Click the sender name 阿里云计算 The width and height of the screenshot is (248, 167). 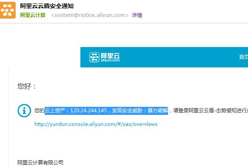[x=33, y=15]
